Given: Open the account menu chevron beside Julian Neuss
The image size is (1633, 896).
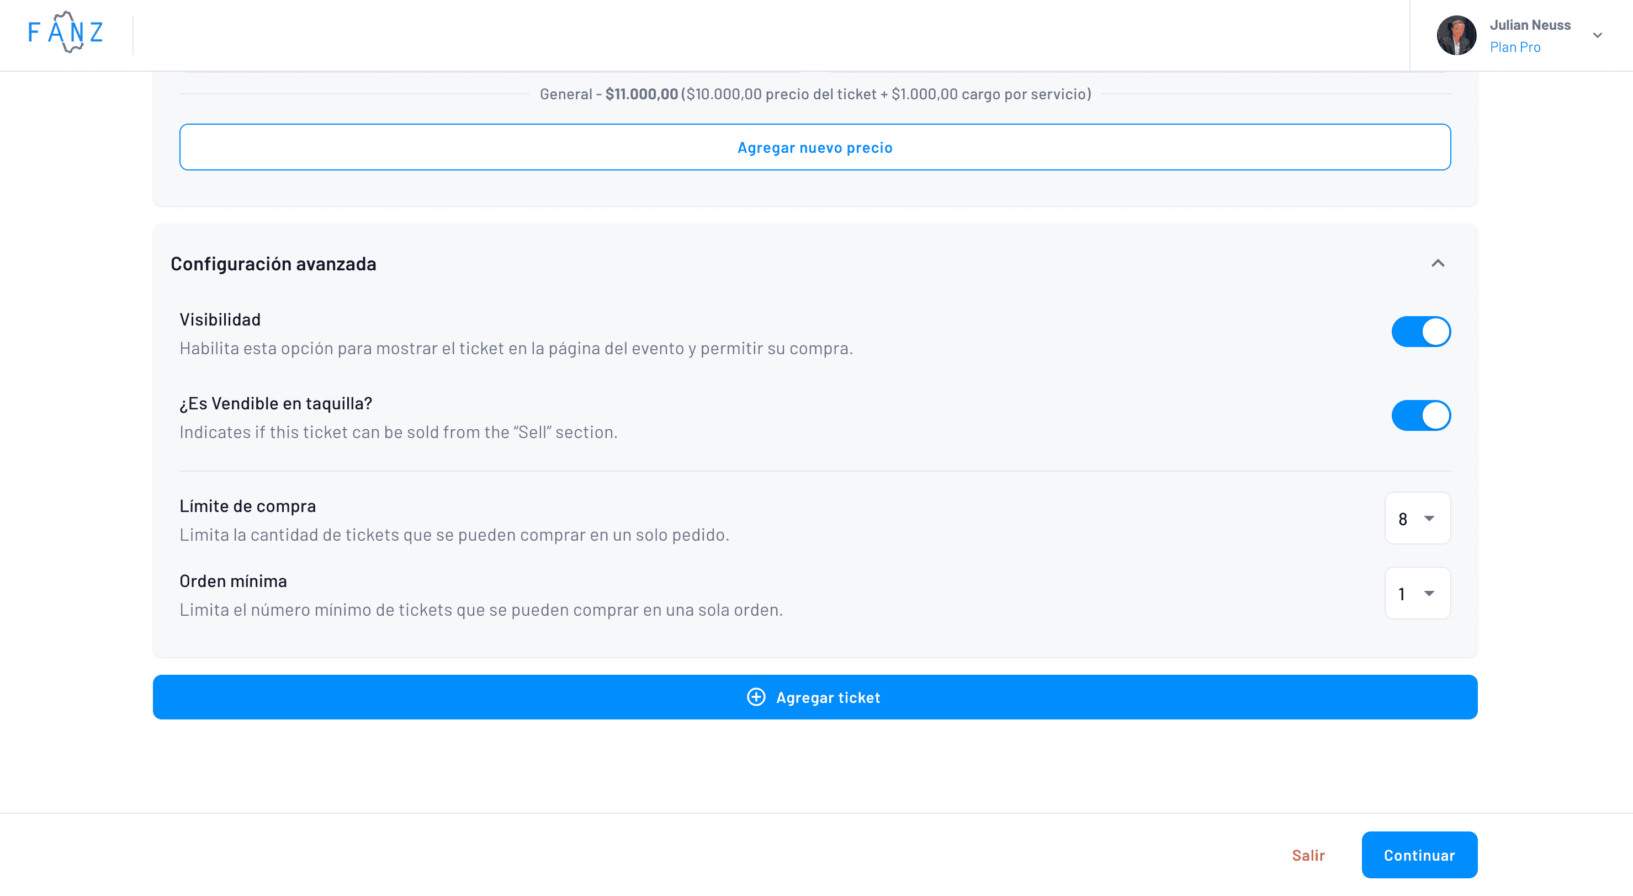Looking at the screenshot, I should point(1597,35).
